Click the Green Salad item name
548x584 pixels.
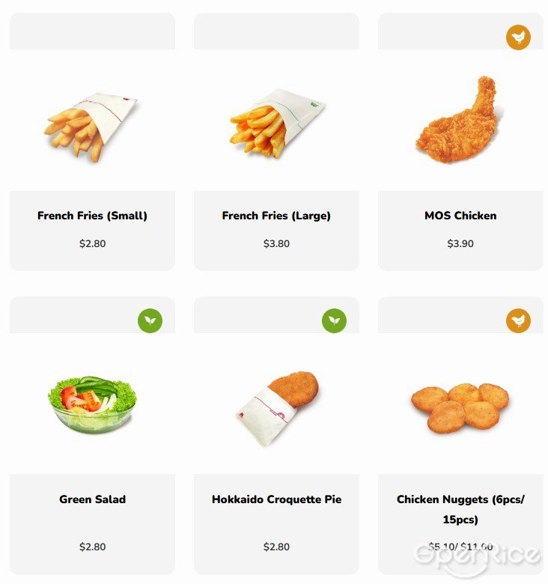coord(92,499)
